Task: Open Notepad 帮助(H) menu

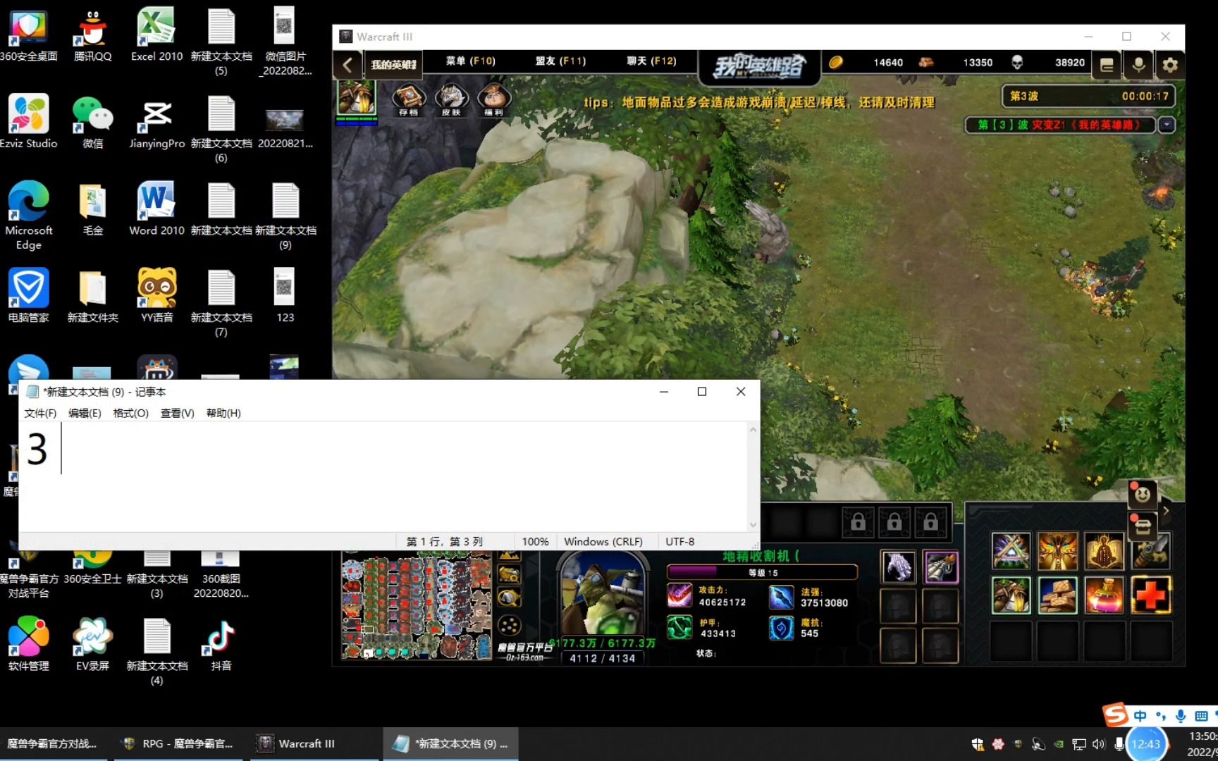Action: tap(223, 413)
